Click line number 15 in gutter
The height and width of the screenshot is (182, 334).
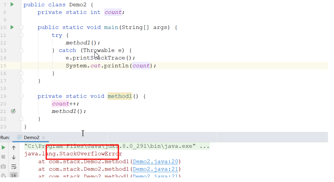click(x=4, y=65)
